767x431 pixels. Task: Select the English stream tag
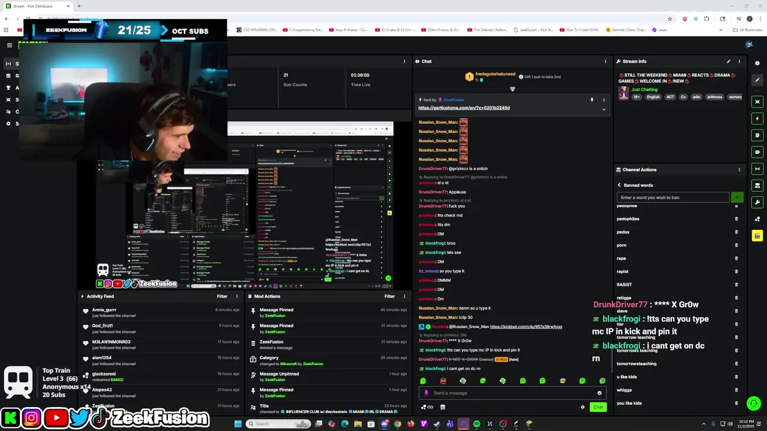653,97
